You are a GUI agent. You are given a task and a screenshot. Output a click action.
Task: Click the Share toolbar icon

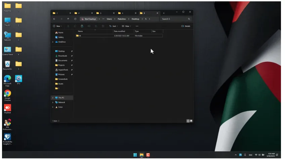click(x=96, y=26)
